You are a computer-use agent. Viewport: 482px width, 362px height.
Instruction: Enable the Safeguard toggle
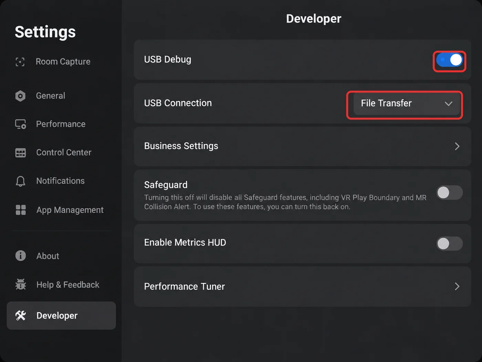tap(450, 193)
